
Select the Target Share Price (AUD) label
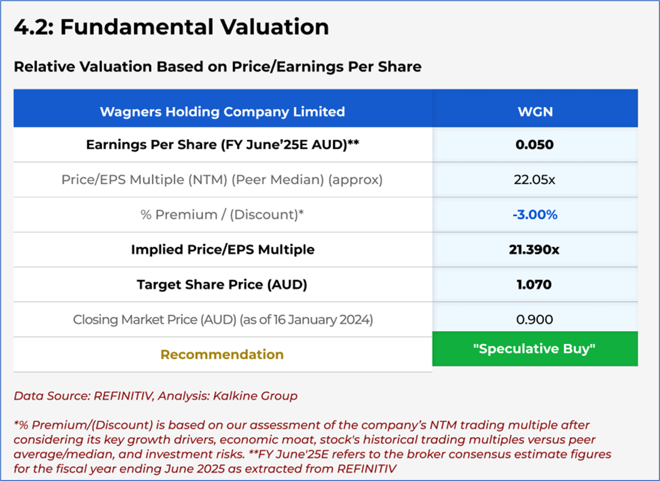[222, 284]
